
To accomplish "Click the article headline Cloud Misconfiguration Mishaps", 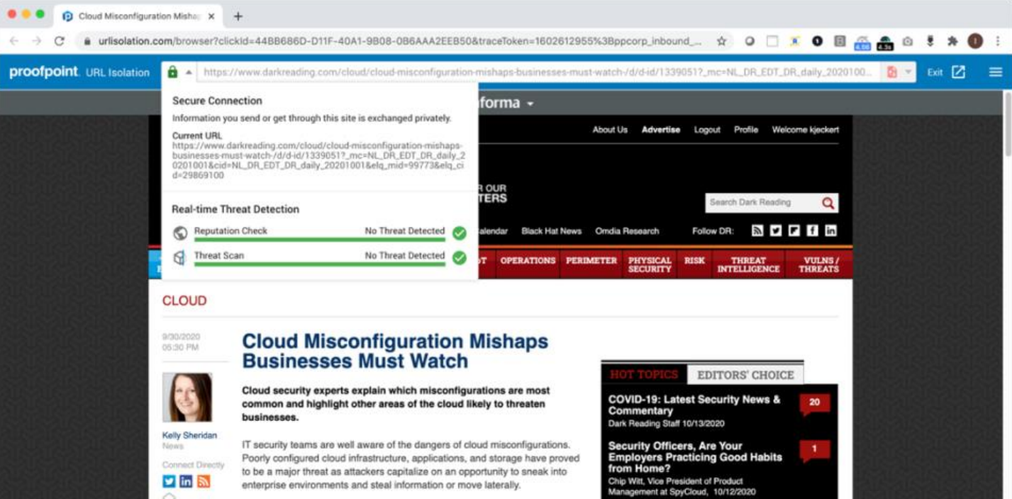I will [395, 351].
